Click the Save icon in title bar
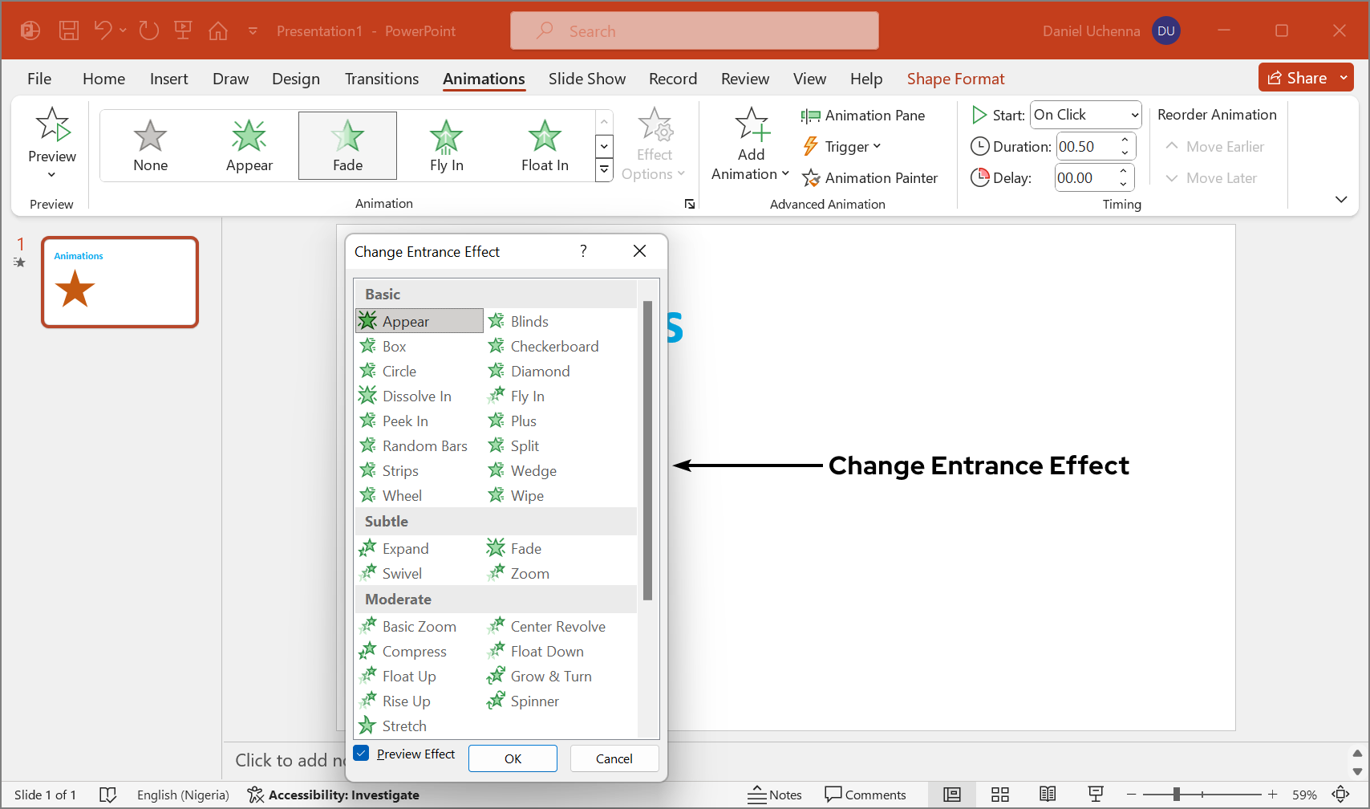1370x809 pixels. (x=69, y=31)
